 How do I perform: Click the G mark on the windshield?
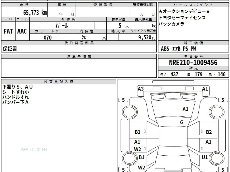tap(182, 122)
